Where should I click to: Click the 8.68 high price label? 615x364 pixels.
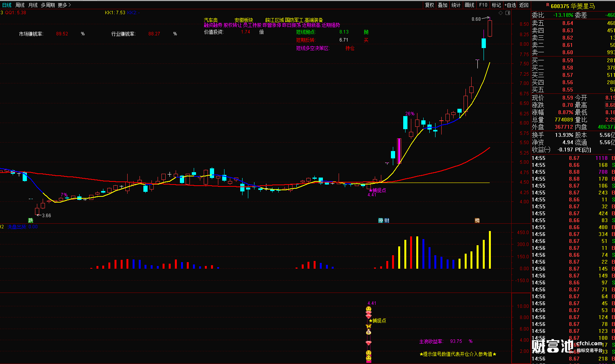pos(476,19)
